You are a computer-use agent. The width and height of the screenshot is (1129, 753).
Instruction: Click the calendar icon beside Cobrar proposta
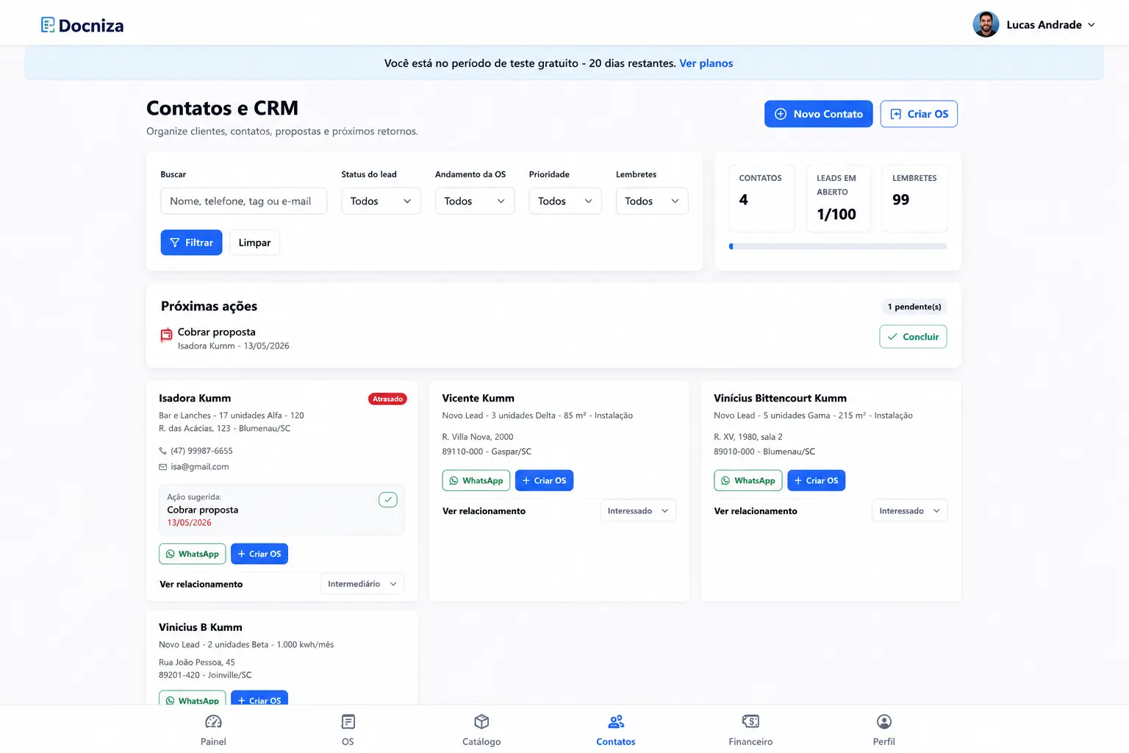tap(167, 335)
